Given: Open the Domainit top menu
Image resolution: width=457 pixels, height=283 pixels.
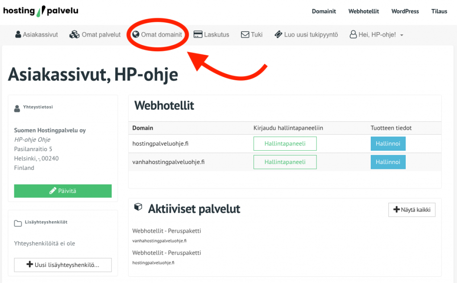Looking at the screenshot, I should 324,11.
